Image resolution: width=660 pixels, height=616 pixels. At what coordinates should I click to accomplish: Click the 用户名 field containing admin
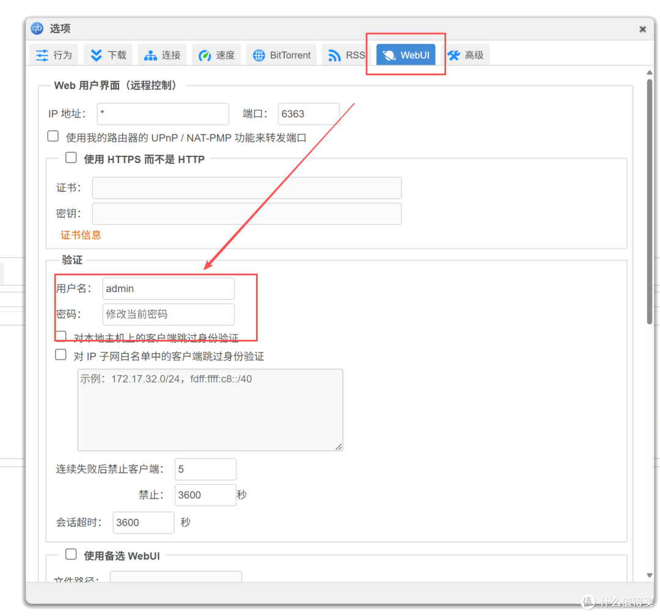(x=169, y=288)
